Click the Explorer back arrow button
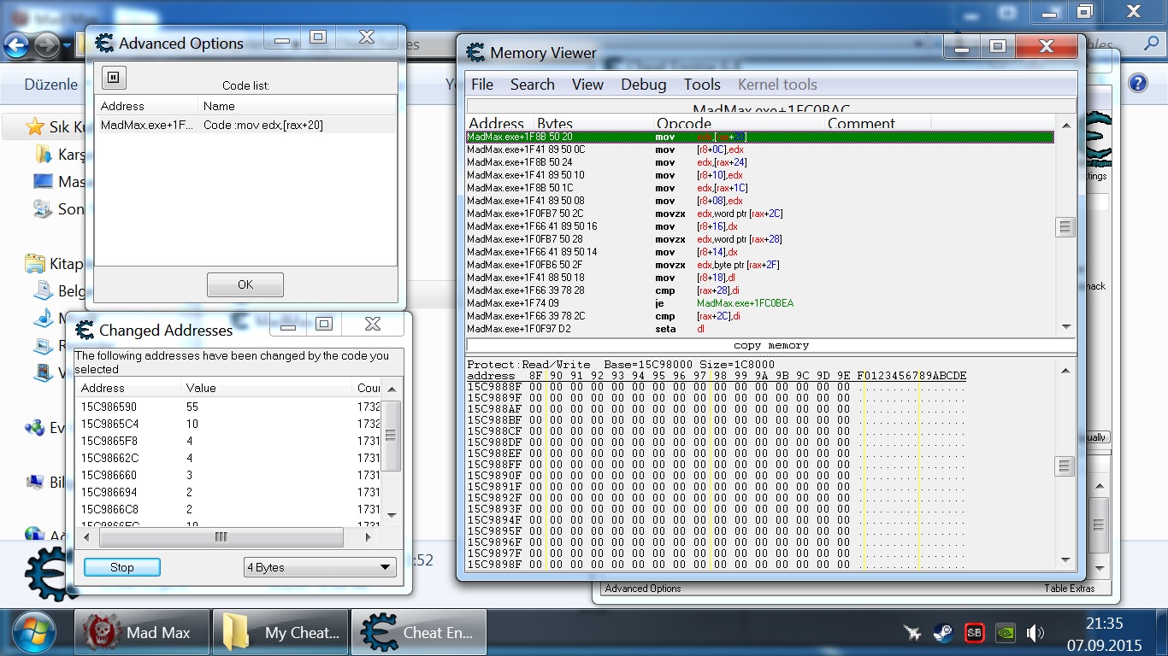The height and width of the screenshot is (656, 1168). (17, 44)
